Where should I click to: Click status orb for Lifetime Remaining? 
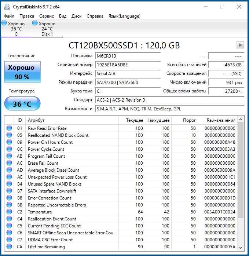[9, 246]
